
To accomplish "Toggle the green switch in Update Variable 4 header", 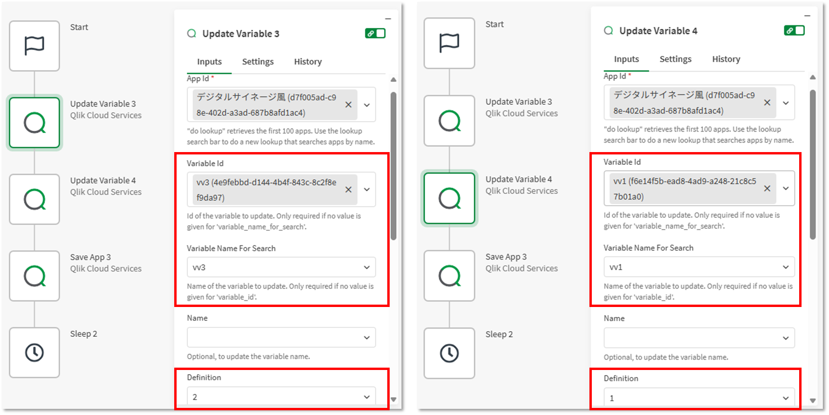I will tap(794, 30).
